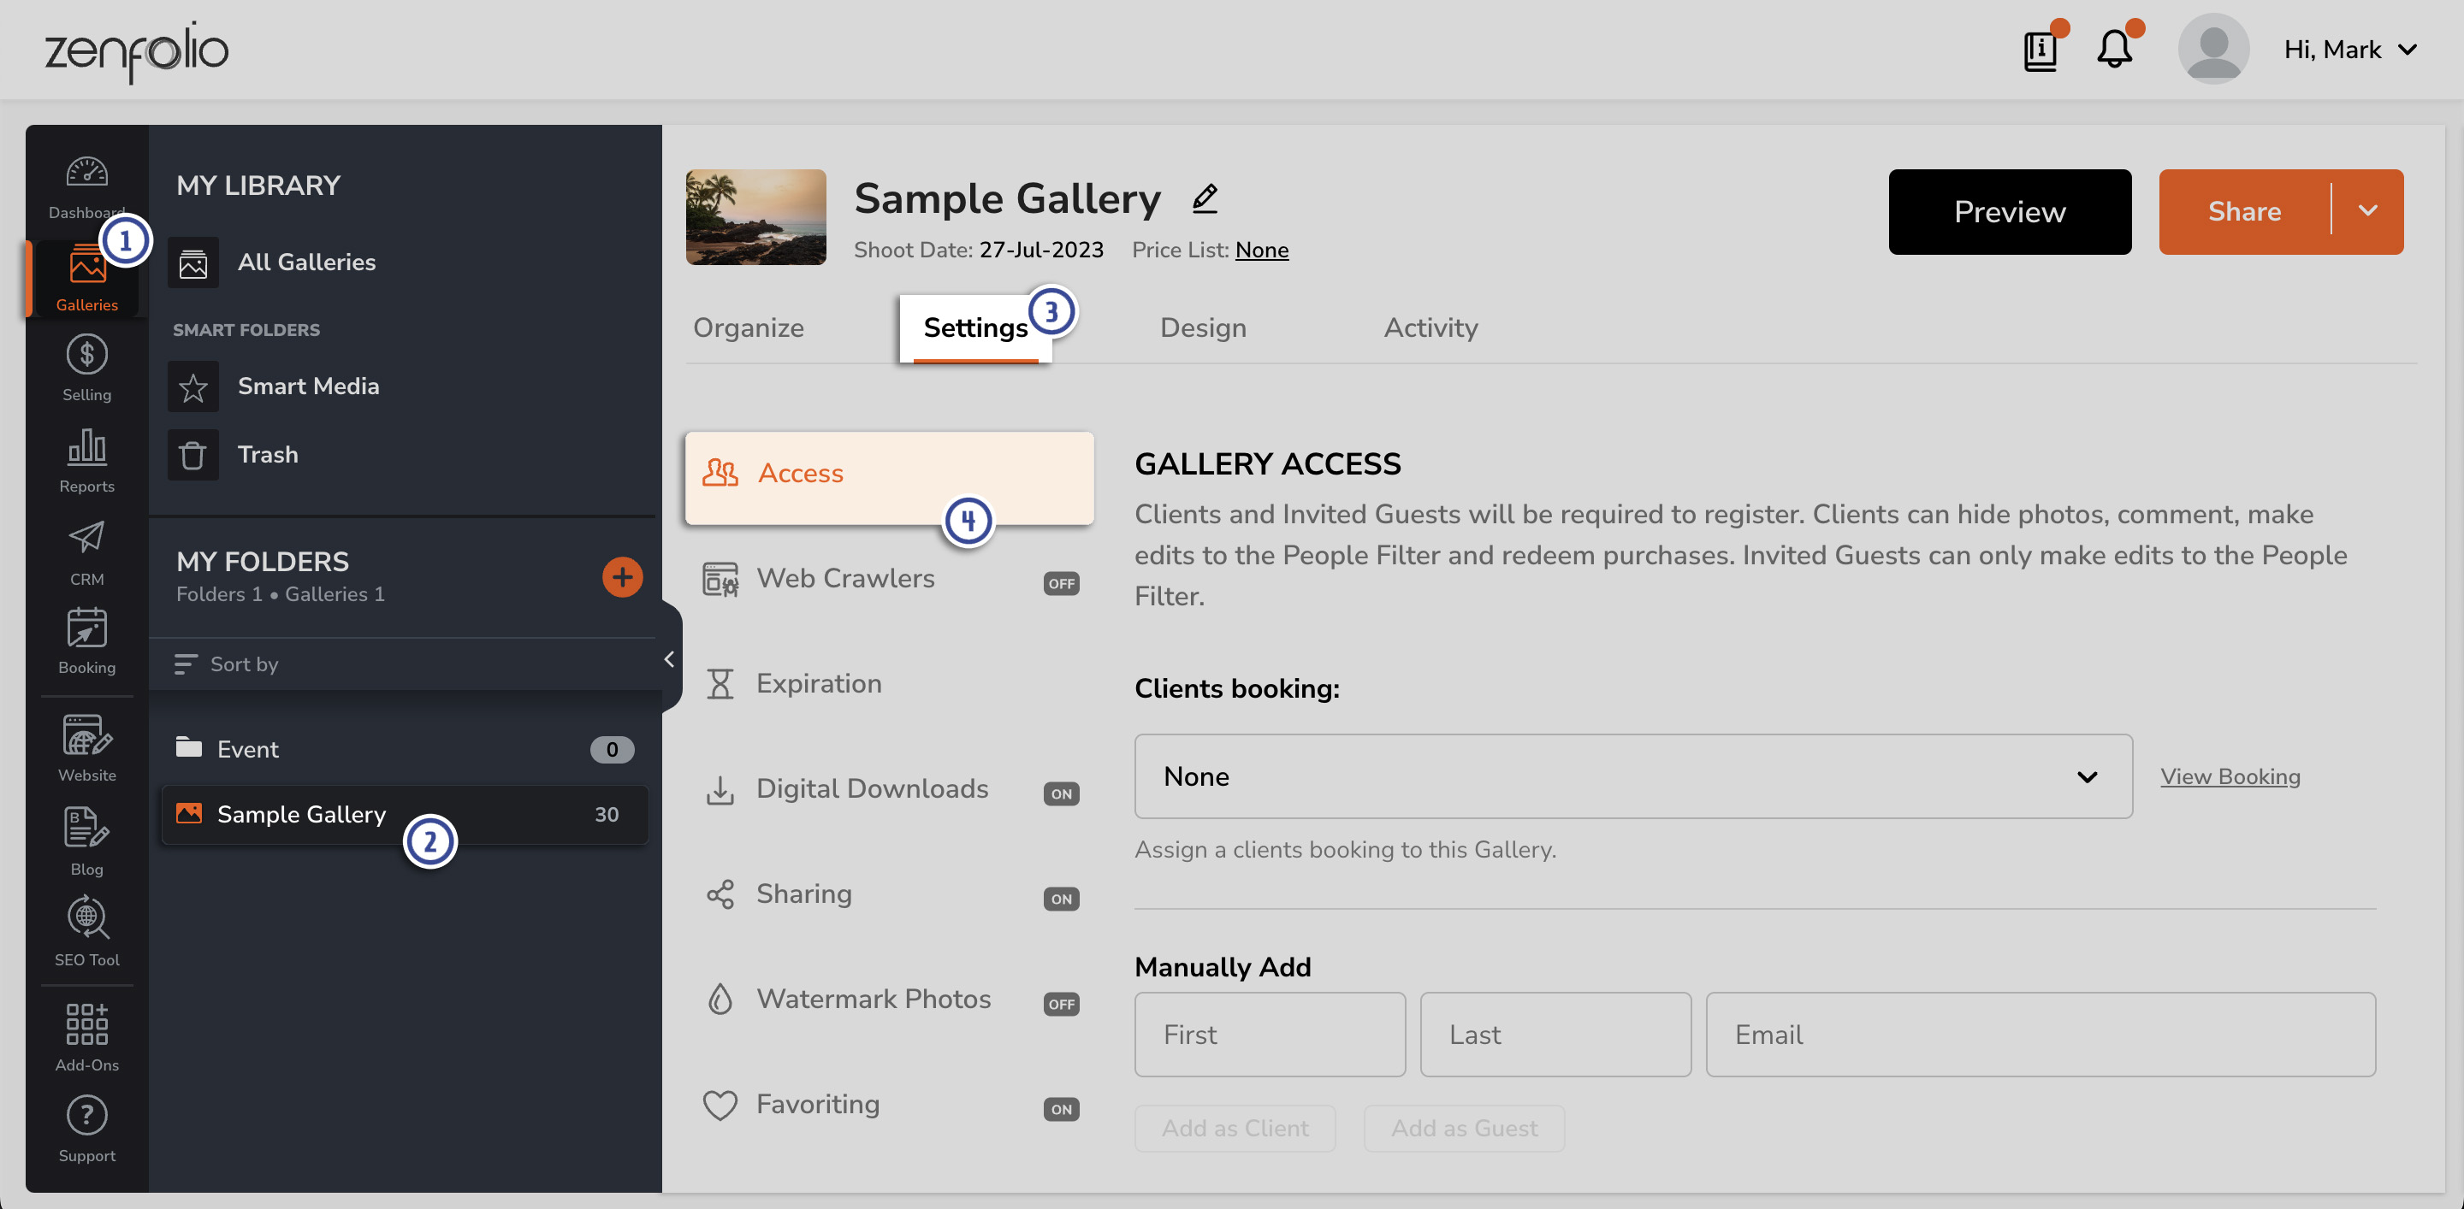Disable Digital Downloads for the gallery
The image size is (2464, 1209).
click(1061, 793)
